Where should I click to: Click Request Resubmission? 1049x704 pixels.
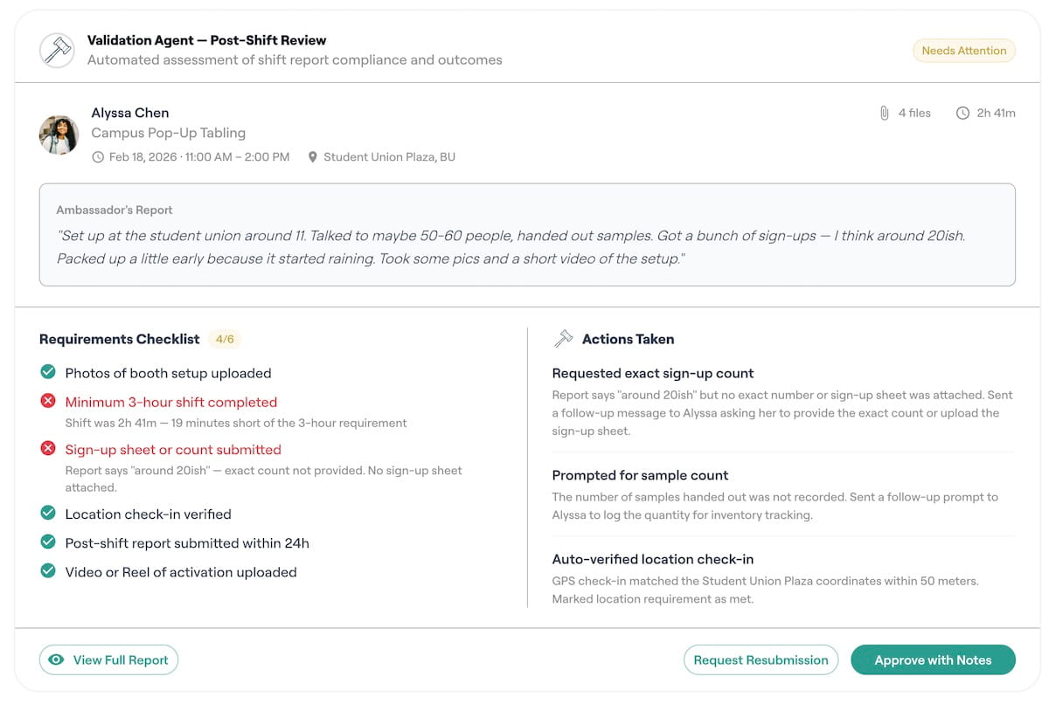pos(761,660)
